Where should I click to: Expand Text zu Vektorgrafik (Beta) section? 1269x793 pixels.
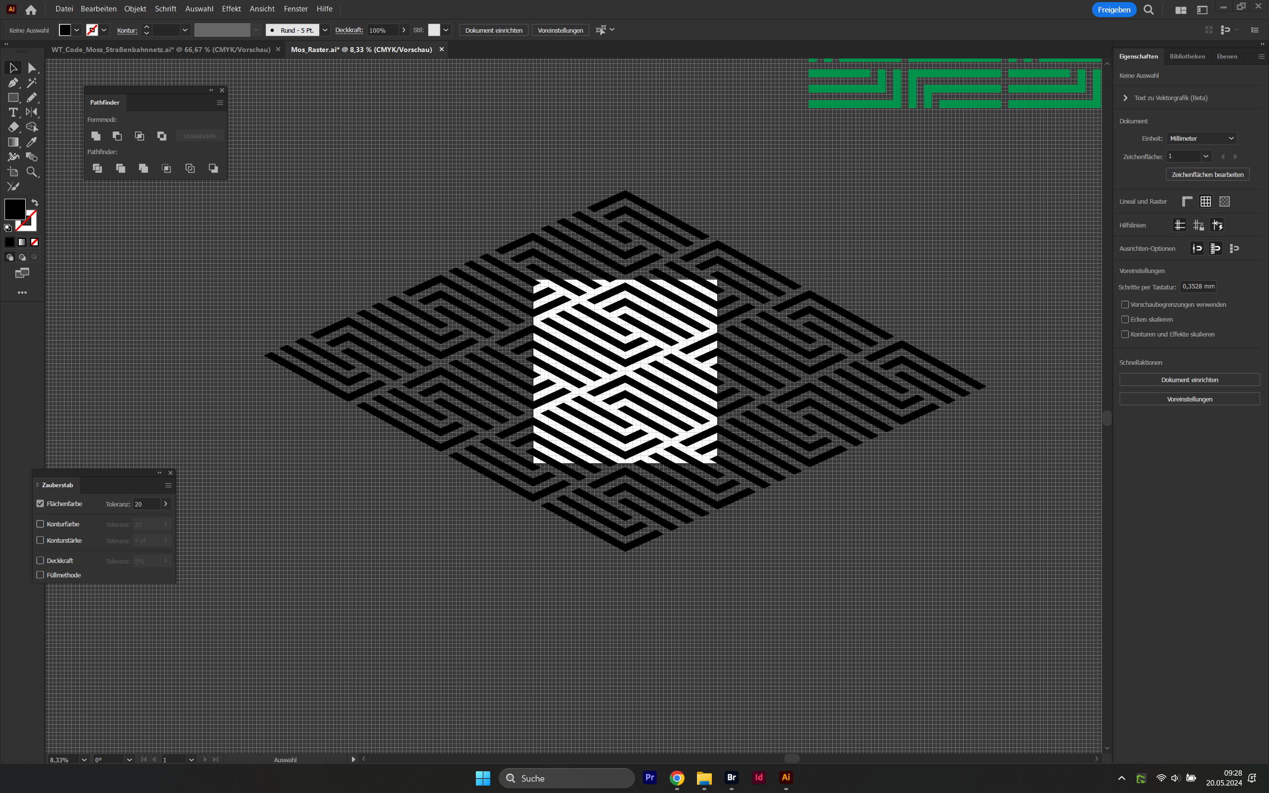(1125, 98)
